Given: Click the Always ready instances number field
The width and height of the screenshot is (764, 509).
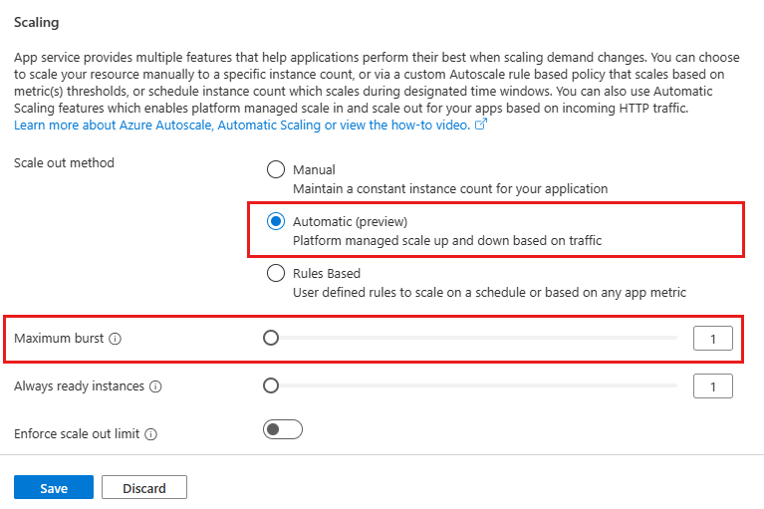Looking at the screenshot, I should [712, 385].
